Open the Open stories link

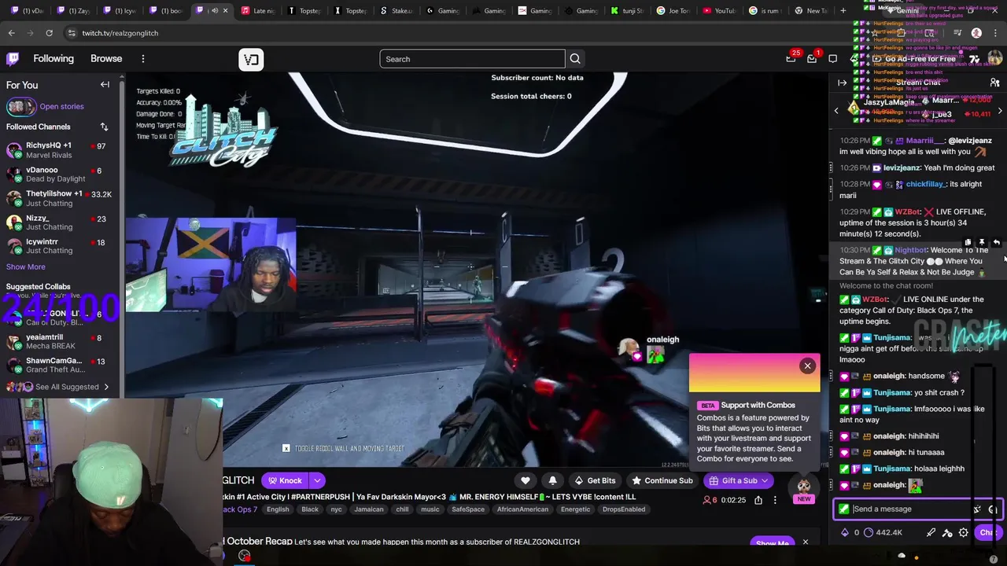[x=61, y=106]
